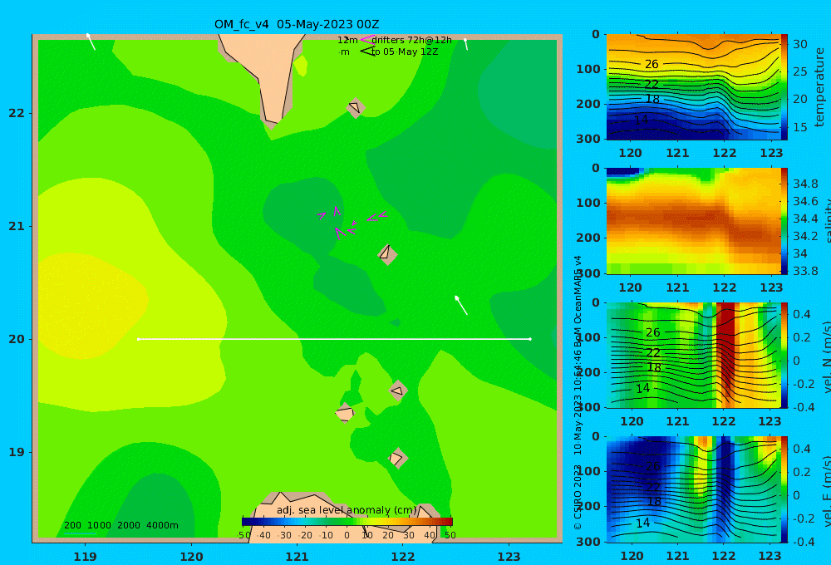This screenshot has width=831, height=565.
Task: Click latitude label 21 on the main map axis
Action: coord(17,226)
